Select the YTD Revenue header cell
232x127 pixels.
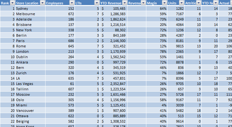[x=114, y=3]
